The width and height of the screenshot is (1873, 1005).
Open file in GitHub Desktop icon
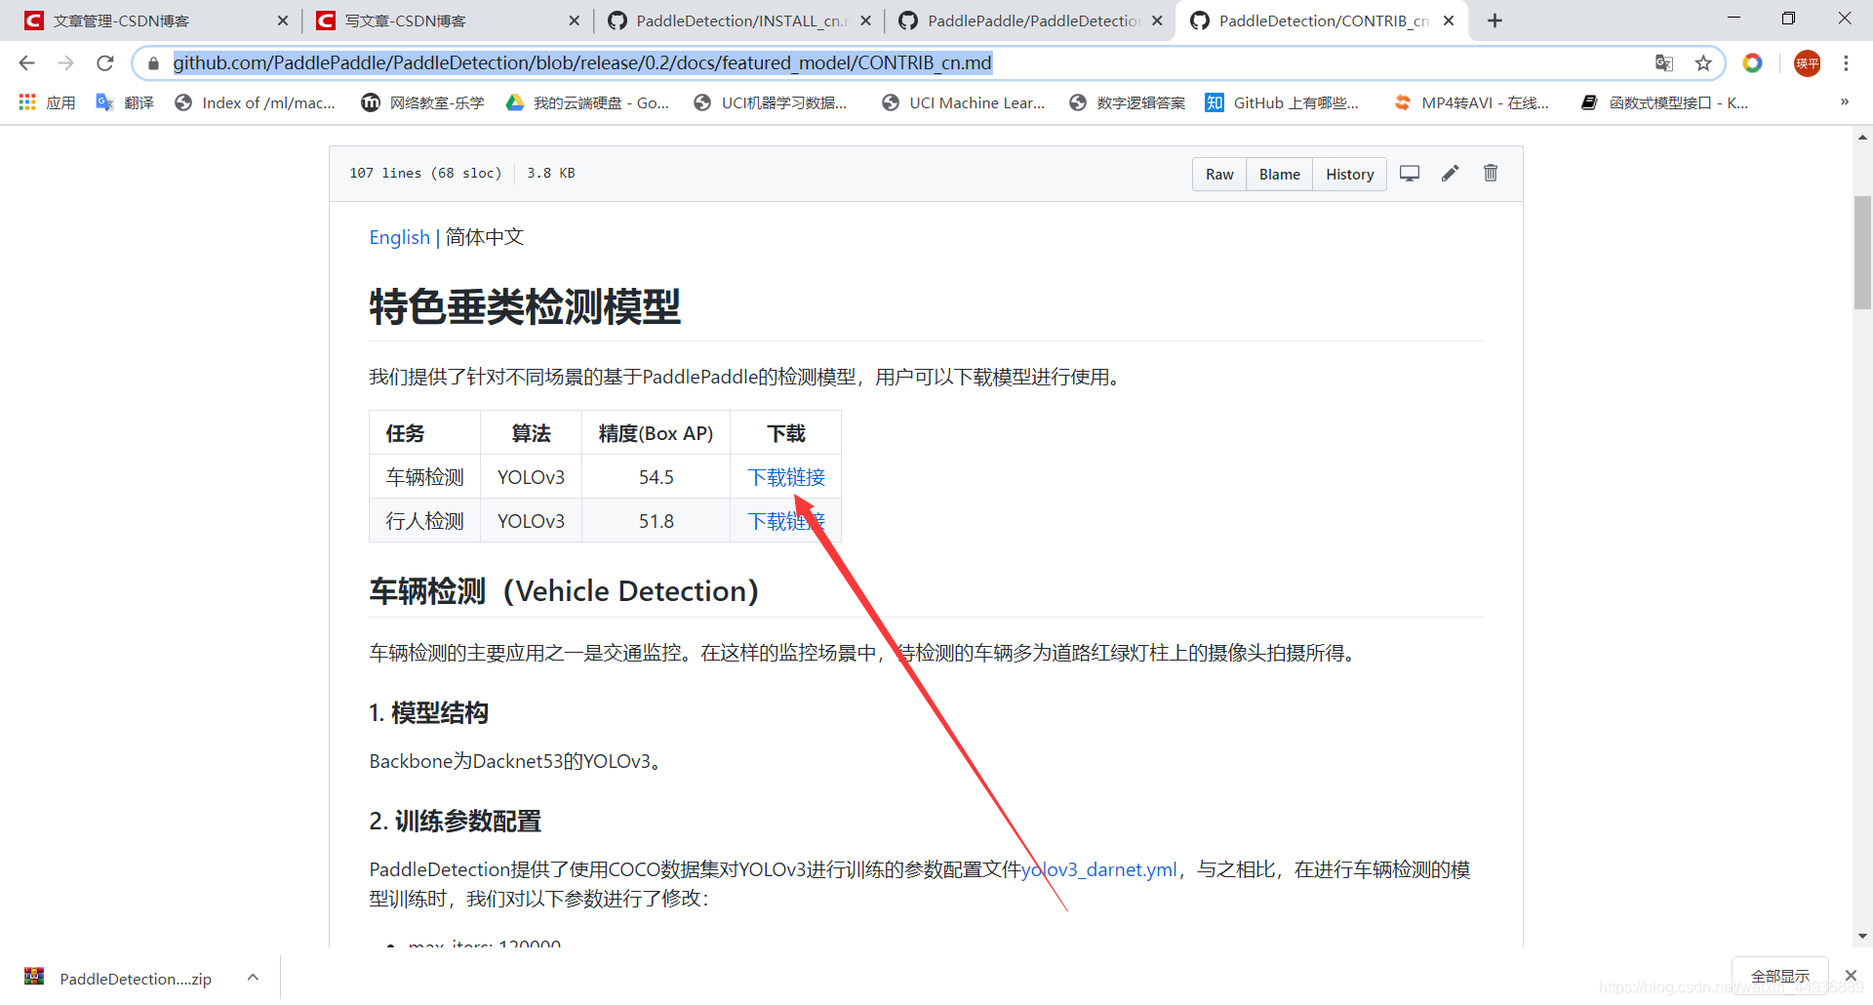point(1410,174)
